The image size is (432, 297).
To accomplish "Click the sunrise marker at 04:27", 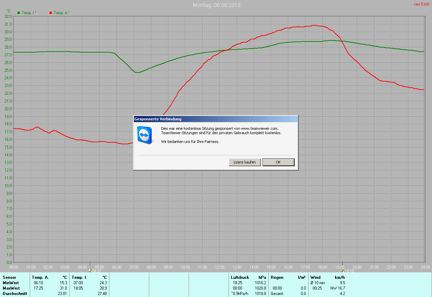I will [x=90, y=270].
